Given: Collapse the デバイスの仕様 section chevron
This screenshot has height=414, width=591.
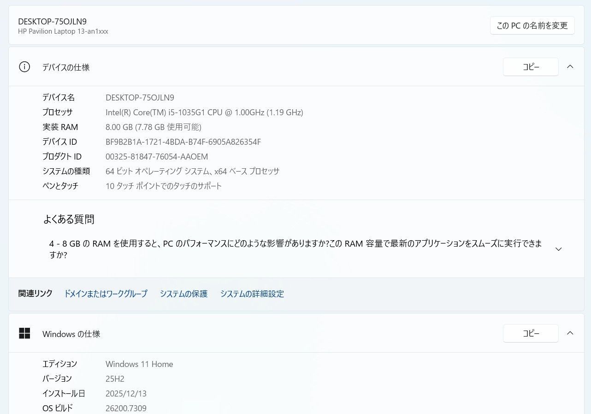Looking at the screenshot, I should click(570, 67).
